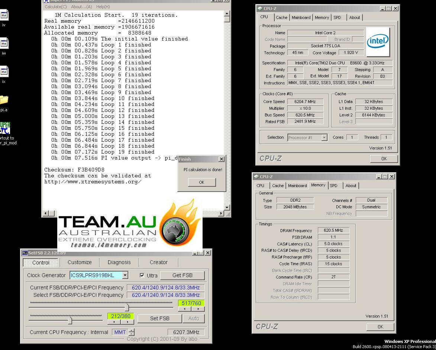Screen dimensions: 436x350
Task: Click OK in the top CPU-Z window
Action: (x=384, y=158)
